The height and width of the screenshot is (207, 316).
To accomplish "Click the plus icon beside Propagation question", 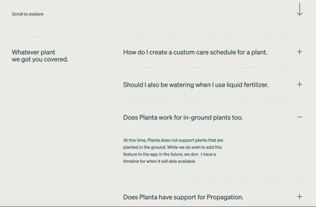I will pos(299,196).
